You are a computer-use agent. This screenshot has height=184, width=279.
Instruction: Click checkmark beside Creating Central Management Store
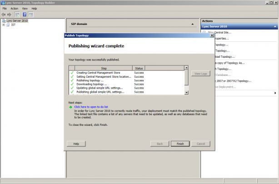pos(72,73)
